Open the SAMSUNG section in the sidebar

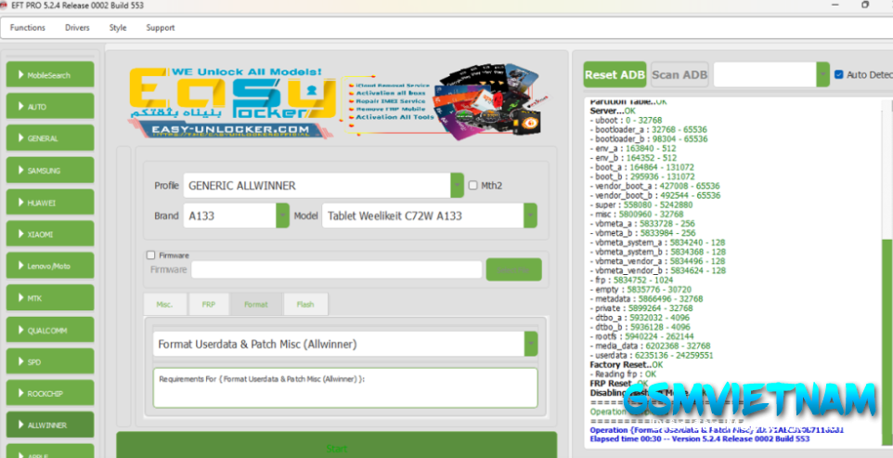tap(50, 170)
